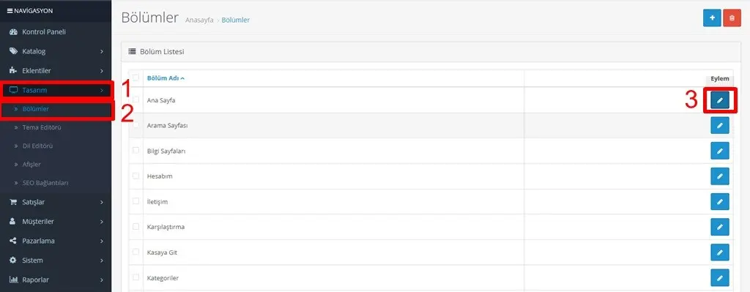This screenshot has height=292, width=750.
Task: Expand the Eklentiler menu chevron
Action: pyautogui.click(x=101, y=71)
